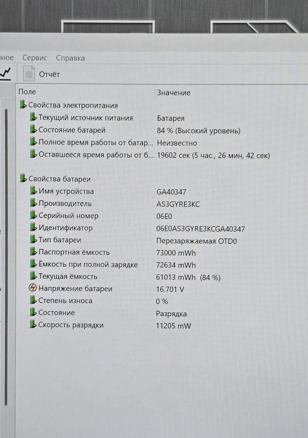This screenshot has height=438, width=308.
Task: Select the Текущий источник питания row label
Action: click(x=86, y=118)
